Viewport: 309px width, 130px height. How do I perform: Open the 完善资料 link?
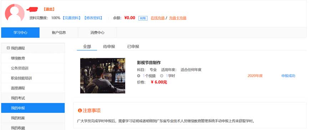71,18
